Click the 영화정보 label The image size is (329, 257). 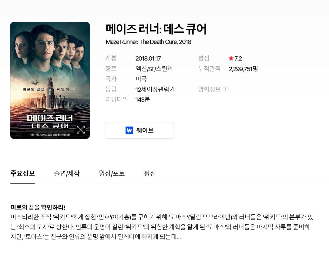click(210, 89)
